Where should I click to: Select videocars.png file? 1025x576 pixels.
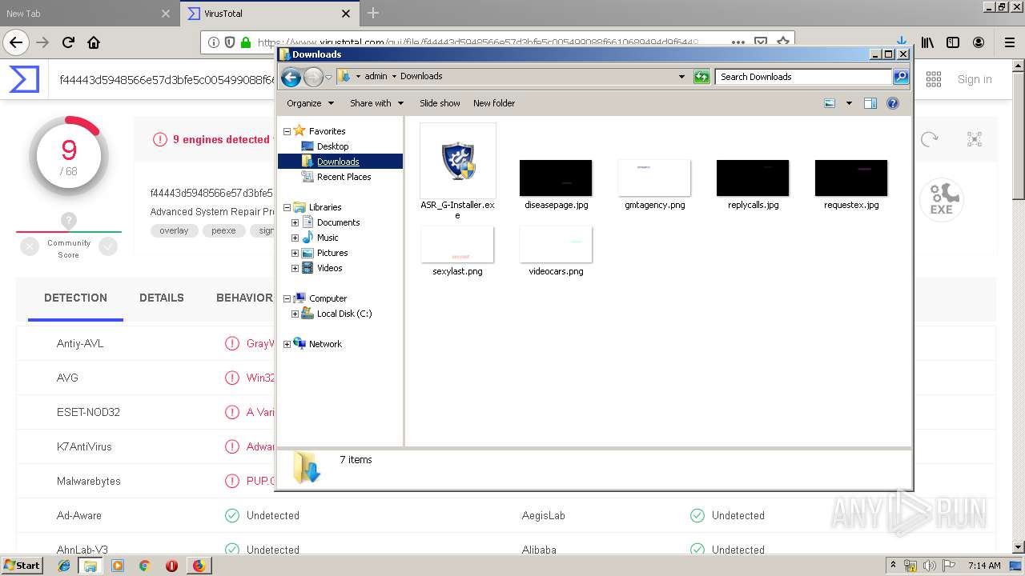click(556, 250)
